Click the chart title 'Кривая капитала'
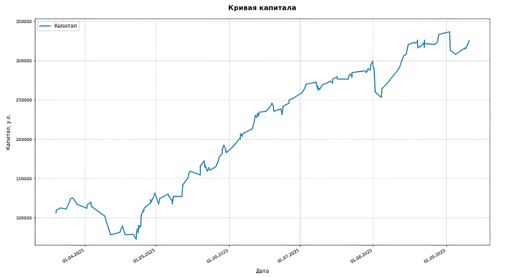This screenshot has width=513, height=277. pos(262,8)
